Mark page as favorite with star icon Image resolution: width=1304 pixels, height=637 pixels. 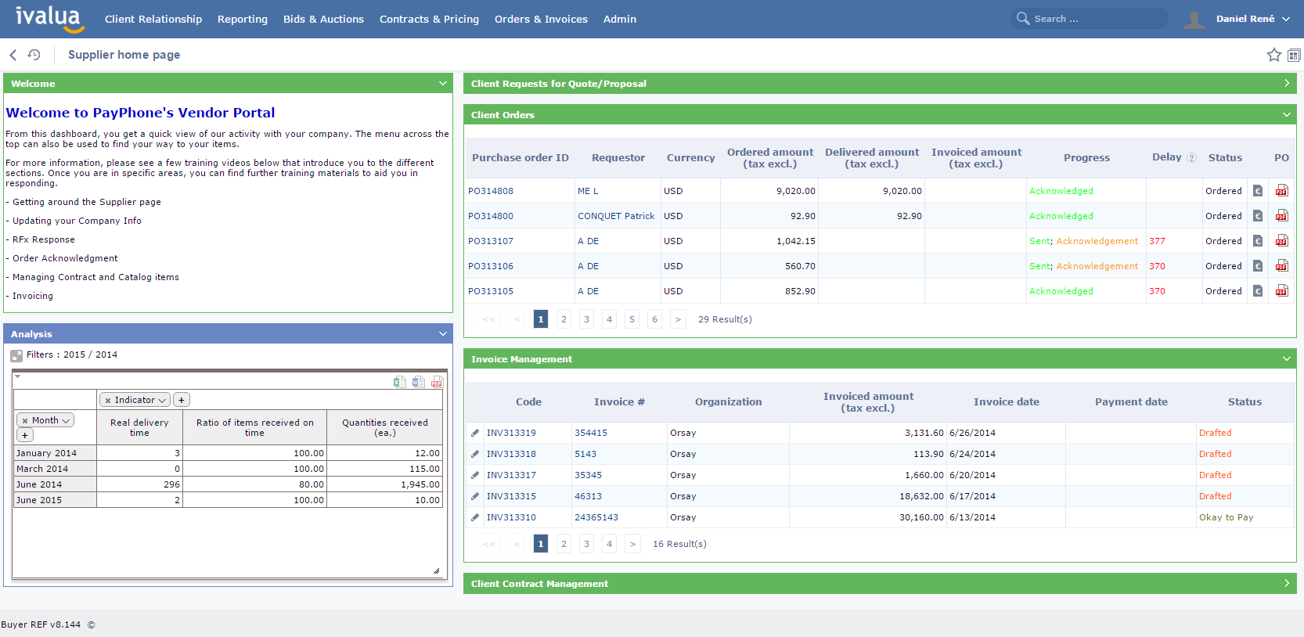(x=1273, y=55)
